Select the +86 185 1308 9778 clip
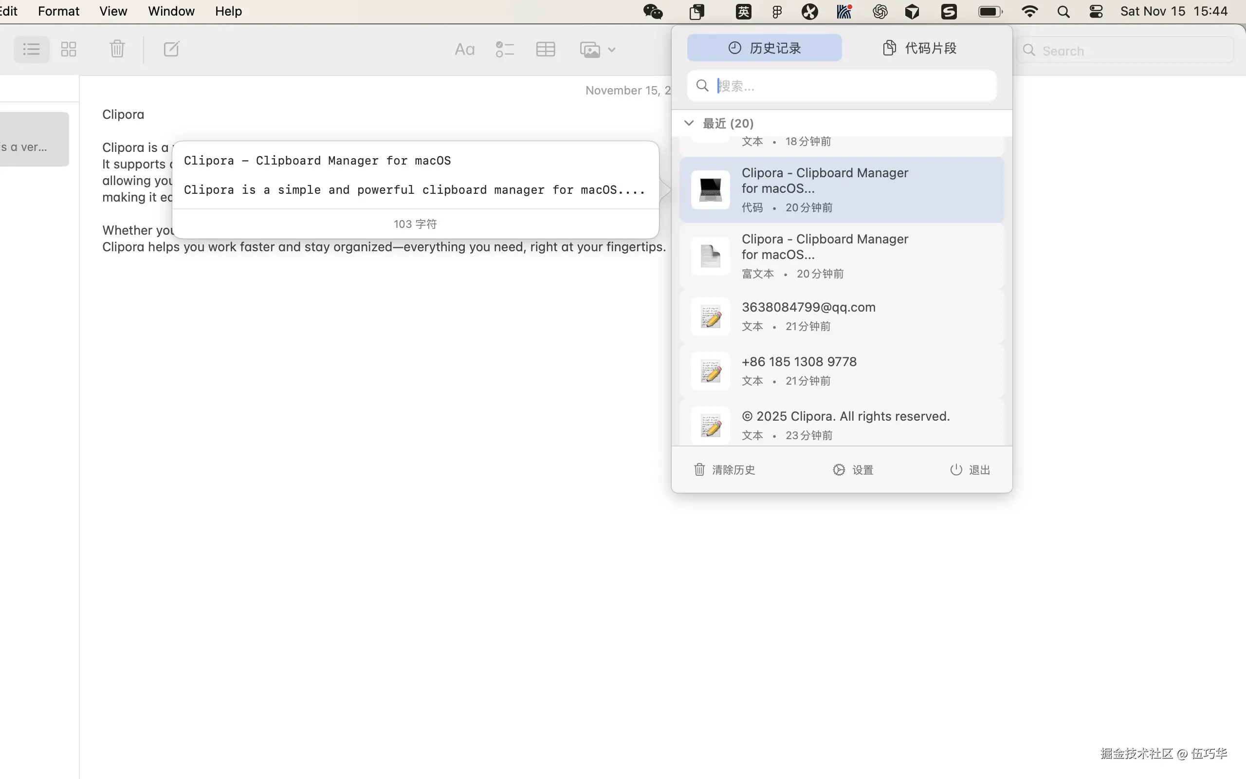1246x779 pixels. [x=842, y=371]
